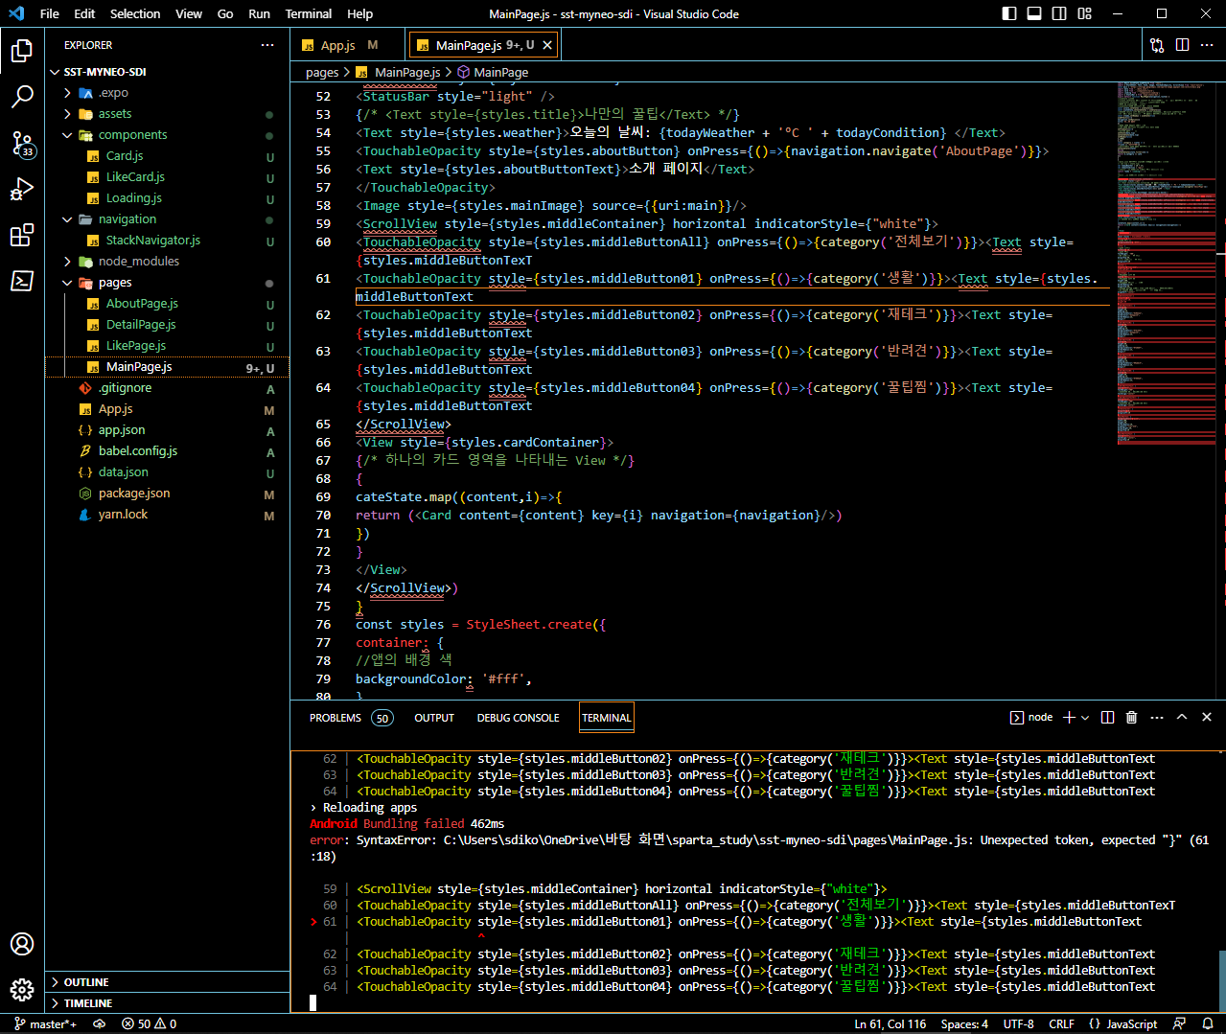Open the File menu
Viewport: 1226px width, 1034px height.
tap(50, 13)
